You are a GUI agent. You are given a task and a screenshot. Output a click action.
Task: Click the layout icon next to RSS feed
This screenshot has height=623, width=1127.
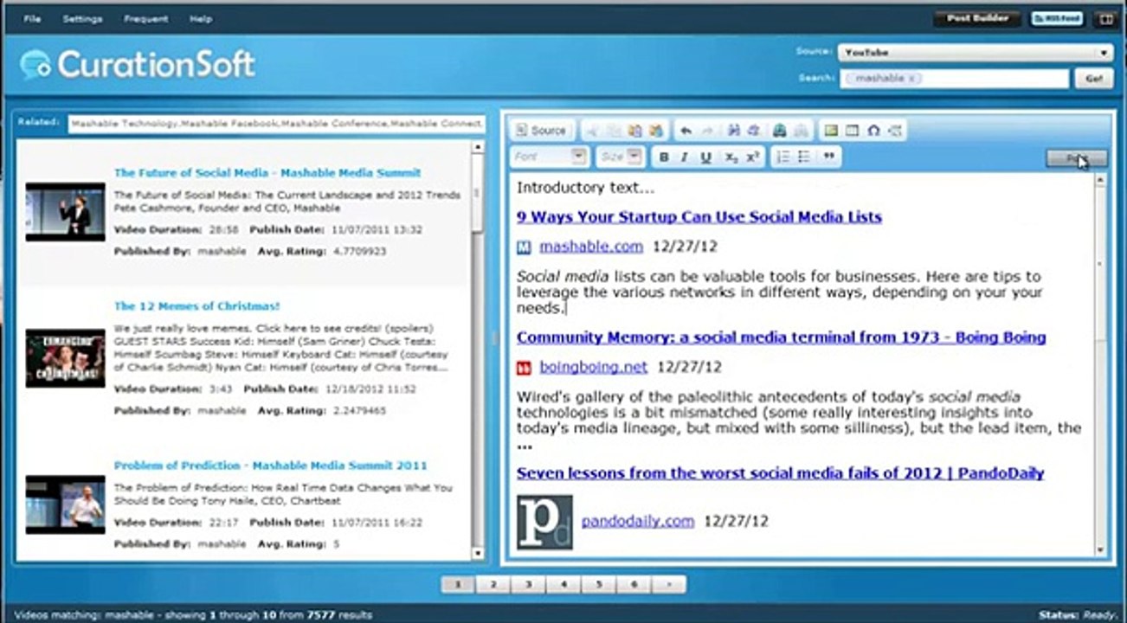click(1105, 18)
